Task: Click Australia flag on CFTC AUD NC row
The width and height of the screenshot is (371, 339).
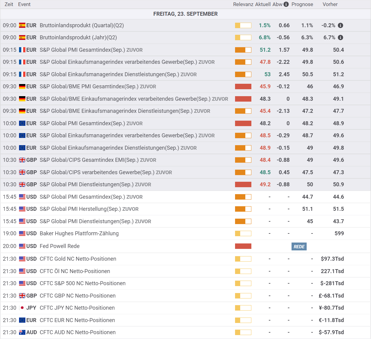Action: coord(22,332)
